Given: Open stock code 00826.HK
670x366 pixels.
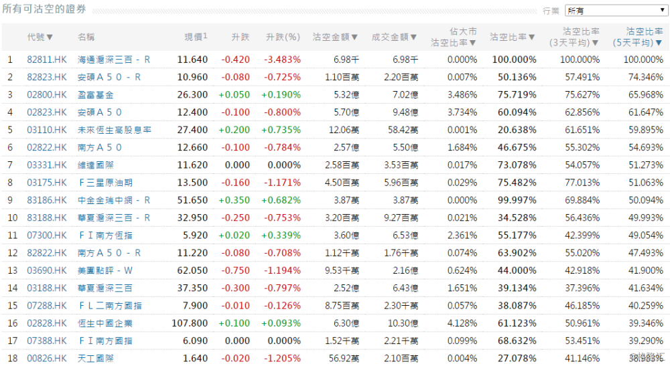Looking at the screenshot, I should tap(47, 359).
